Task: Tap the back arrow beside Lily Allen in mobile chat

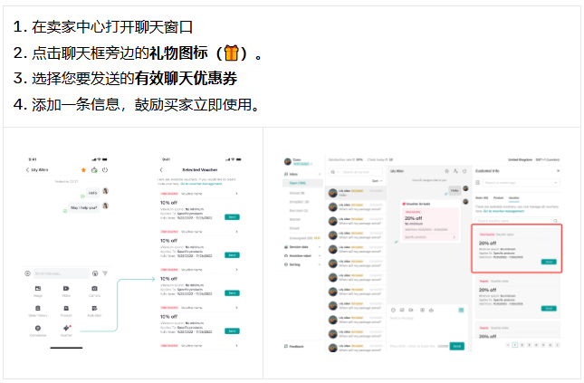Action: pos(27,170)
